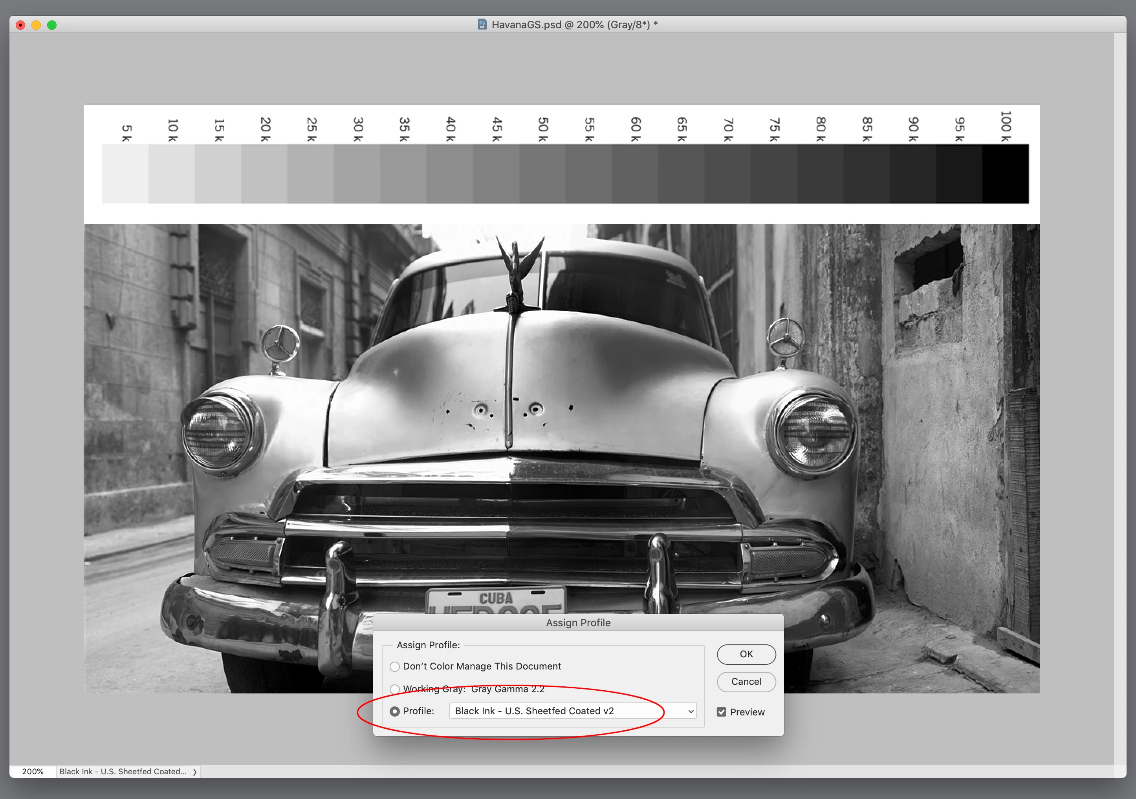This screenshot has height=799, width=1136.
Task: Click the green zoom window button
Action: point(52,25)
